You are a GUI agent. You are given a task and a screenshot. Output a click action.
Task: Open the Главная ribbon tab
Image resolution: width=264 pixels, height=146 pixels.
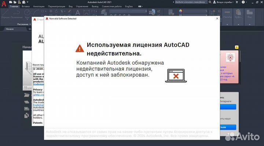(14, 7)
